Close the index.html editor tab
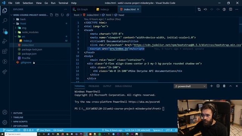The width and height of the screenshot is (242, 136). coord(138,9)
